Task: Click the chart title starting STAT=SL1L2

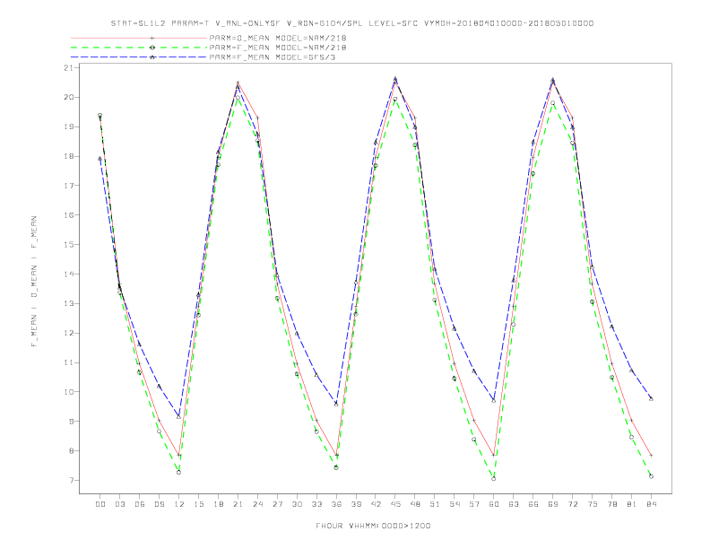Action: point(352,23)
